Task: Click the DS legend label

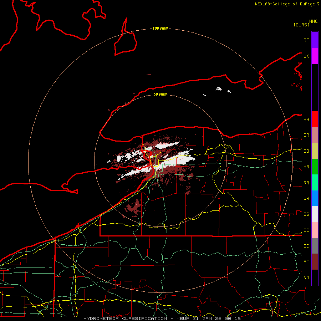Action: pyautogui.click(x=306, y=214)
